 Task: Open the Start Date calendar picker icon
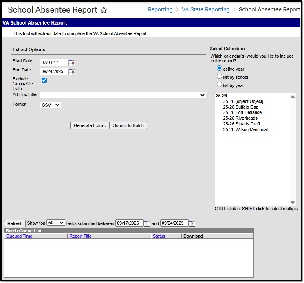click(72, 63)
